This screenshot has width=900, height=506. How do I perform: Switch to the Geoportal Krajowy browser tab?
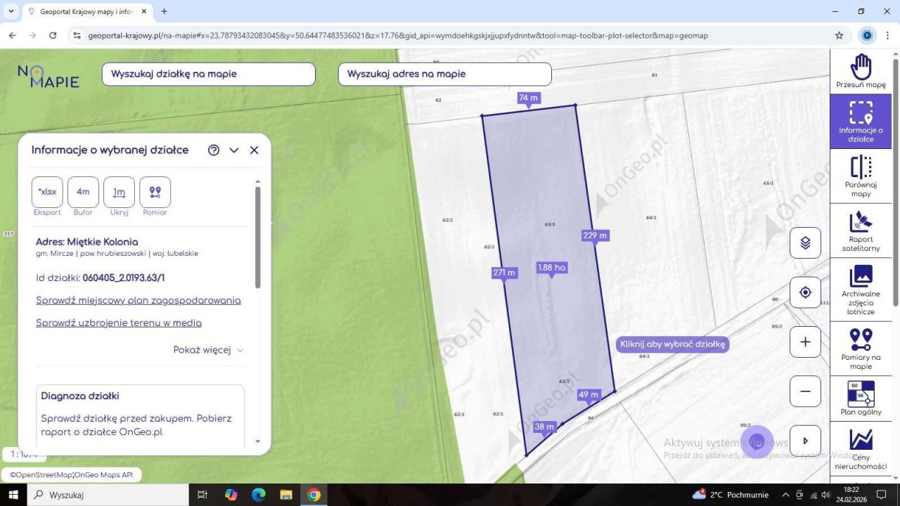coord(84,12)
